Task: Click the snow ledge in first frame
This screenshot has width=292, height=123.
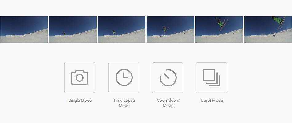Action: click(x=16, y=36)
